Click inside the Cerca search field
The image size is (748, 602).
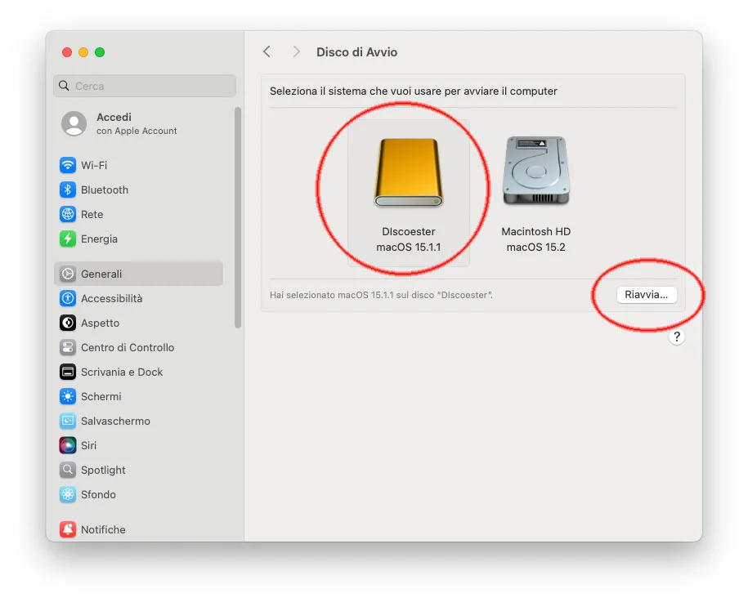click(144, 86)
